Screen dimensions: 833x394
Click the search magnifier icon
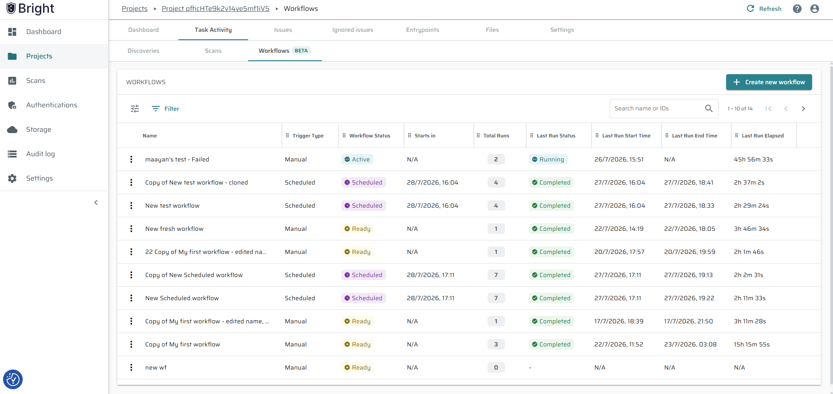709,109
